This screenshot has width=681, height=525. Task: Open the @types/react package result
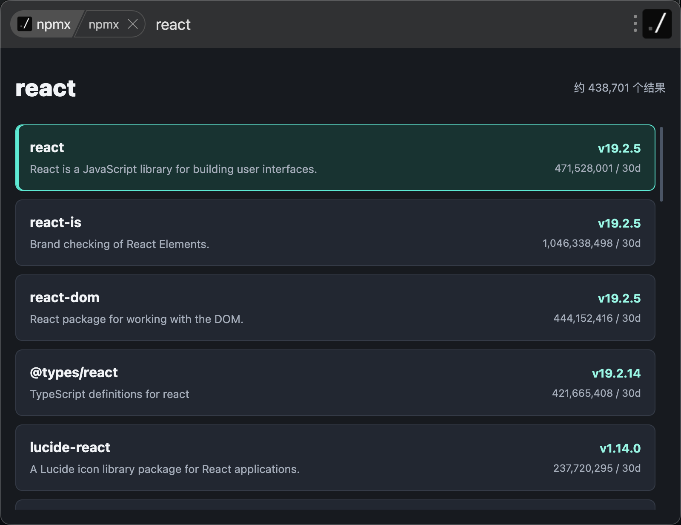[x=335, y=383]
